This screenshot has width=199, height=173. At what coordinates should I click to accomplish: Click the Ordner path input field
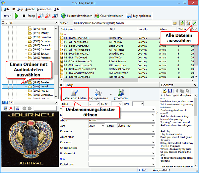[122, 23]
